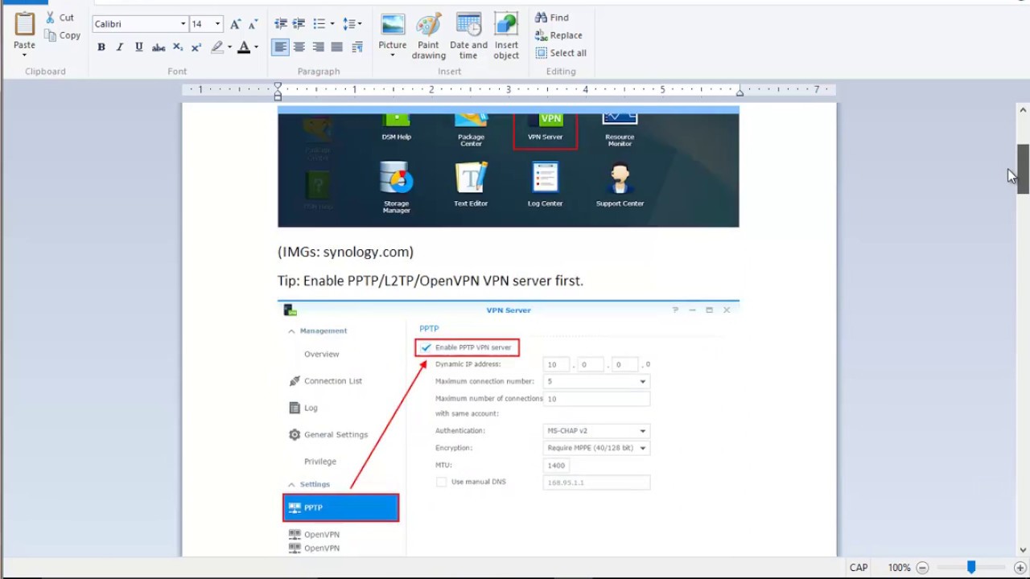Click the Insert object button
Viewport: 1030px width, 579px height.
(x=506, y=36)
